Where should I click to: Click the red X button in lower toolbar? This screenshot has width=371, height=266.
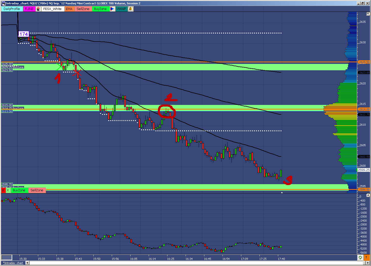tap(3, 190)
